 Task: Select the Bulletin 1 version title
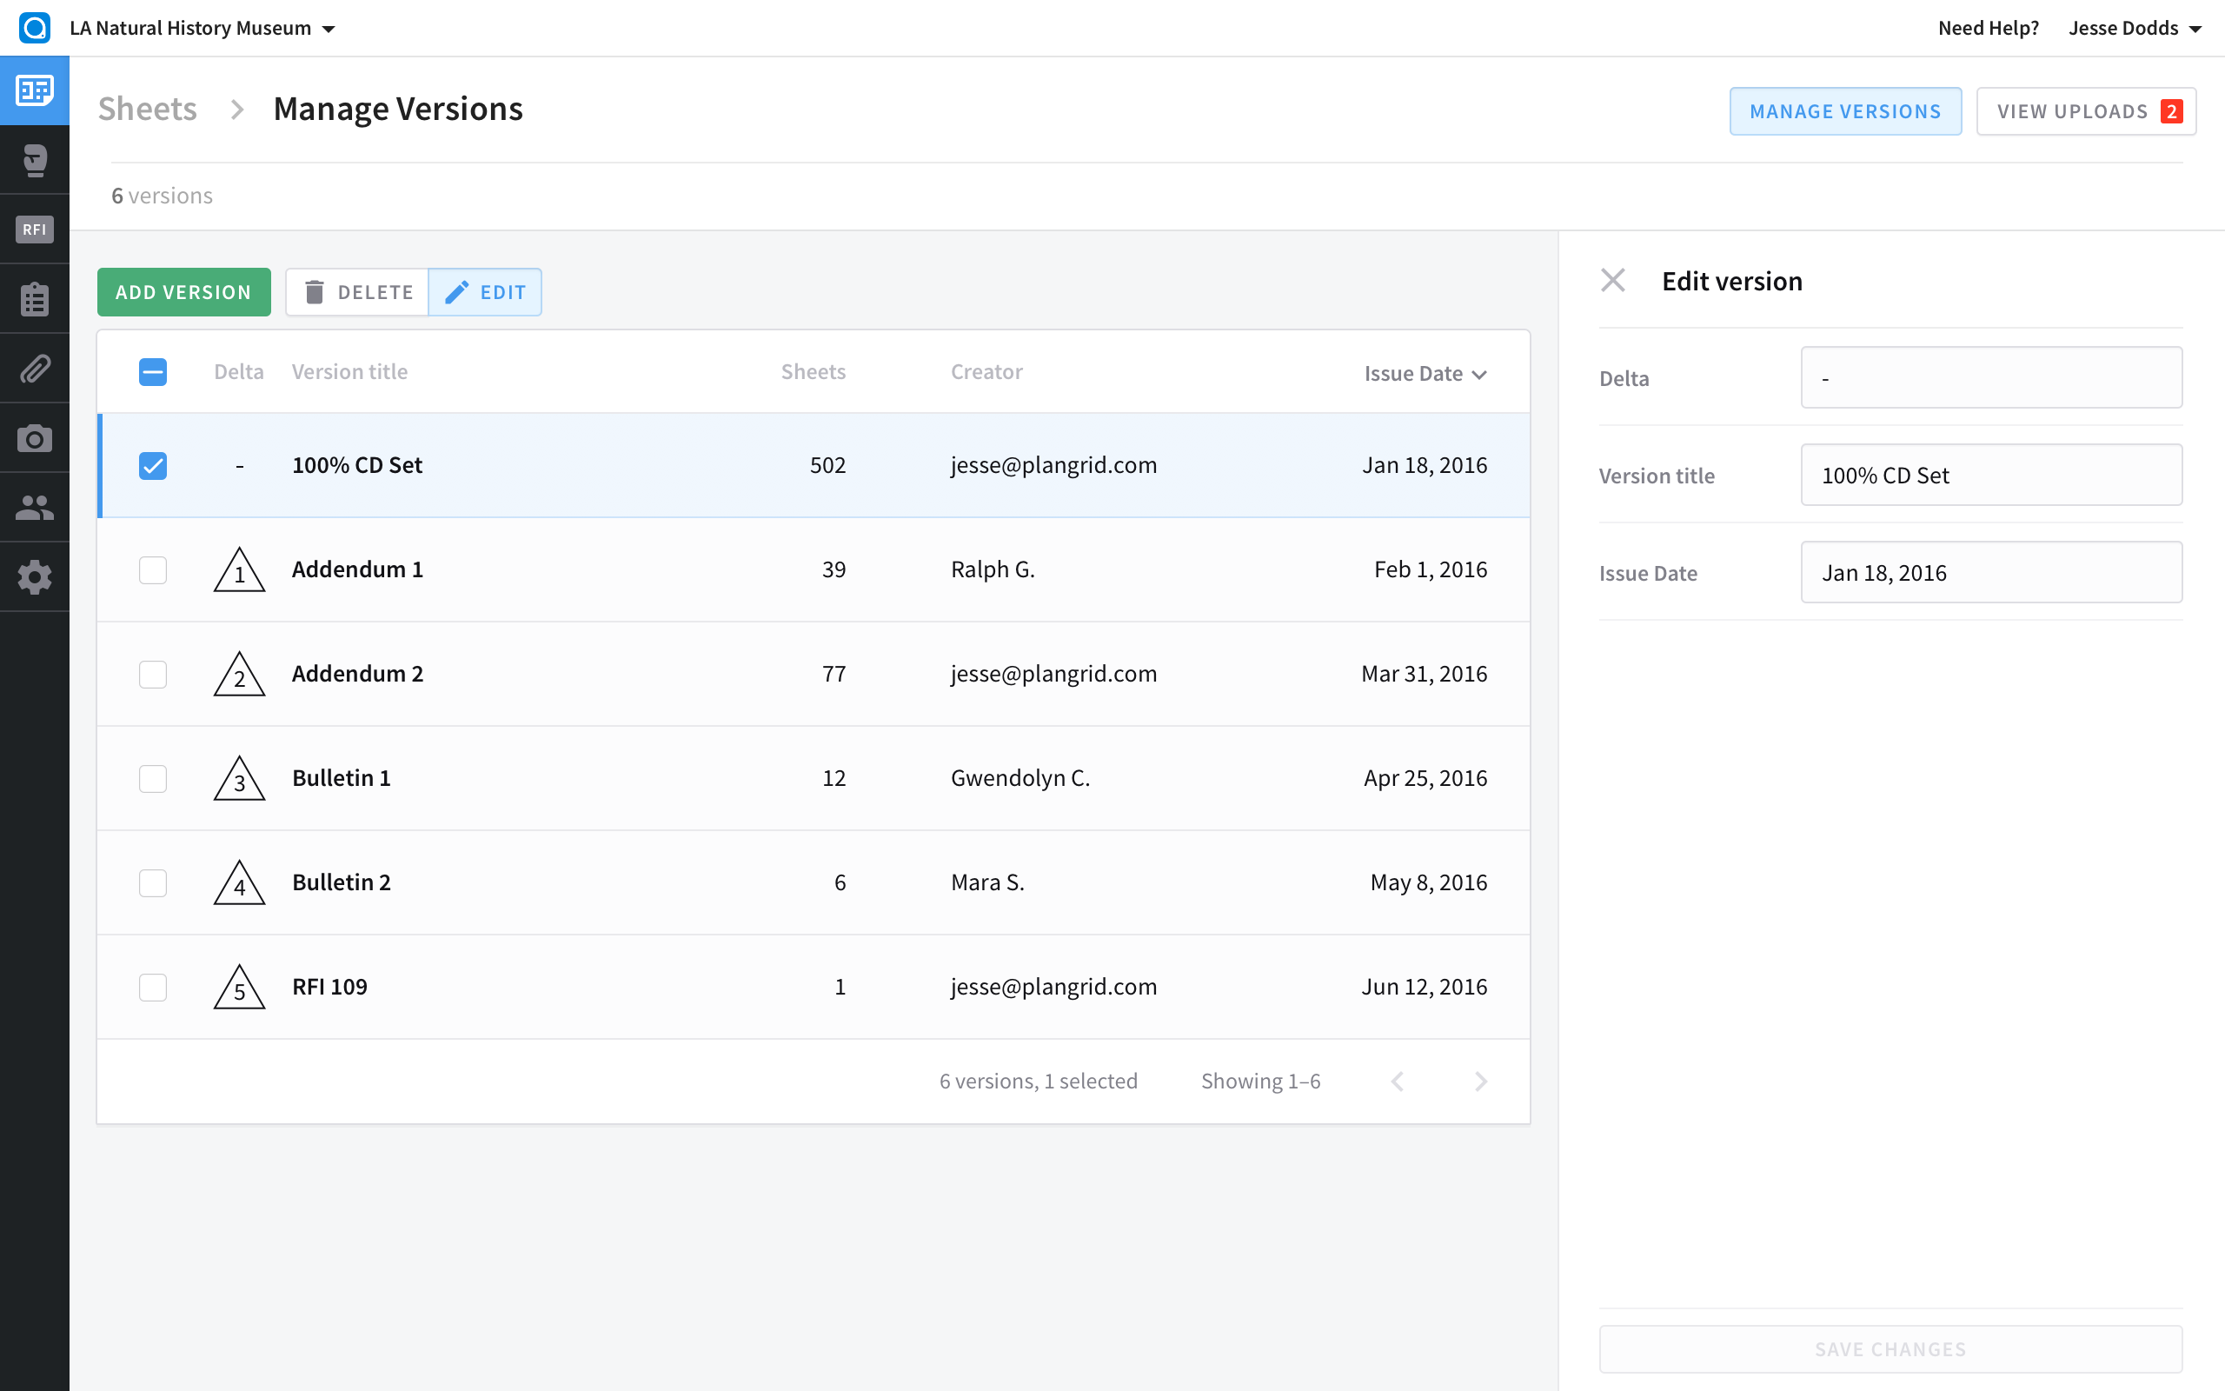coord(341,778)
